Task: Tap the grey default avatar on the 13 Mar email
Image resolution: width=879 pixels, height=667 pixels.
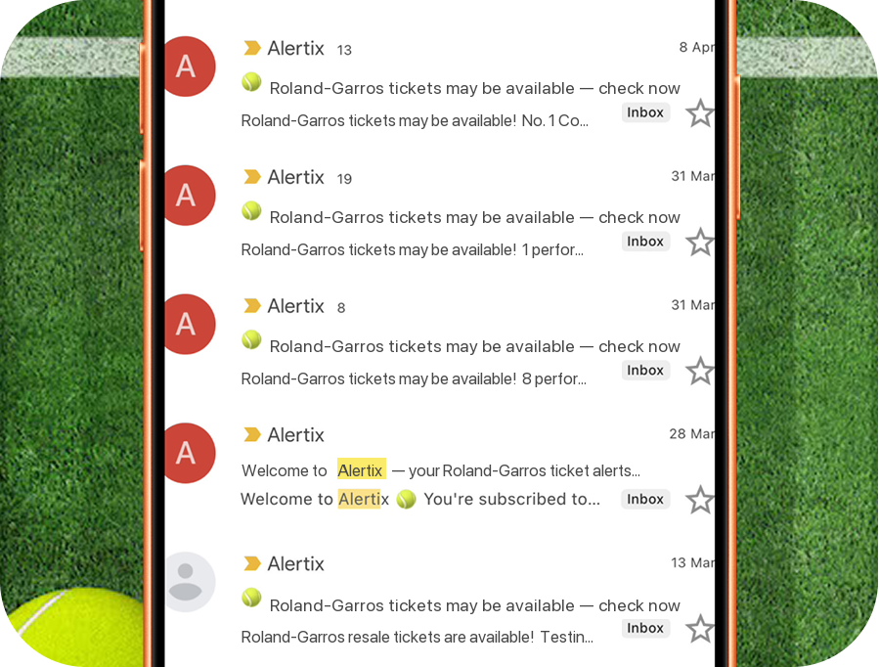Action: click(x=186, y=582)
